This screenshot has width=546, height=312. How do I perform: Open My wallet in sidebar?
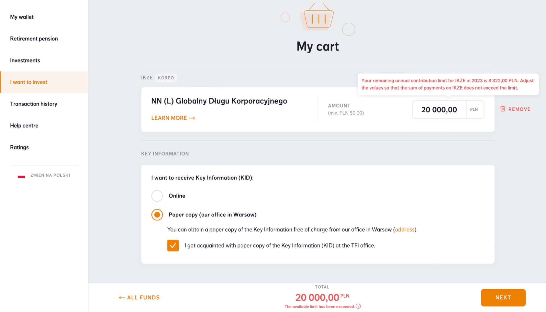pos(22,17)
